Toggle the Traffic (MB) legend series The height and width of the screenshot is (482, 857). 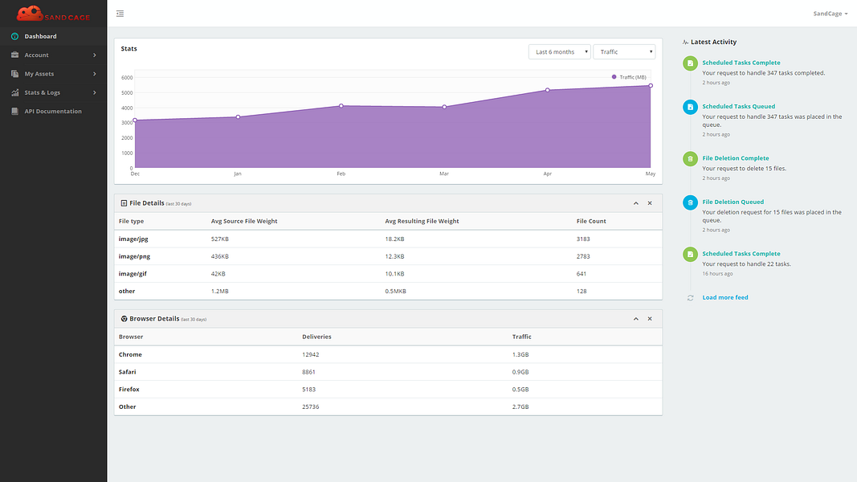629,77
